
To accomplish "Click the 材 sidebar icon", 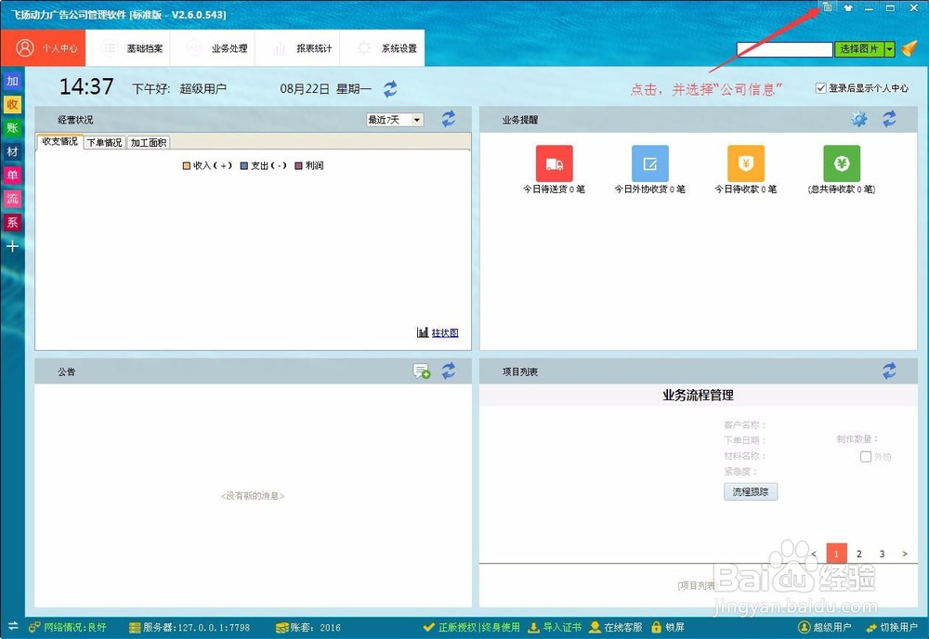I will (x=12, y=151).
